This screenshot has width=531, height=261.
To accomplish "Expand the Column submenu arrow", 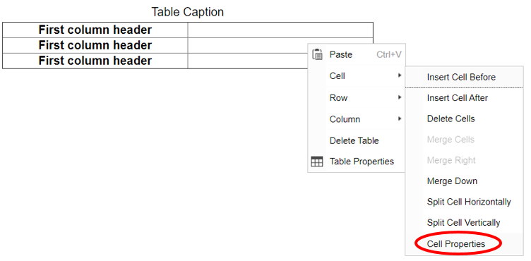I will pos(400,119).
